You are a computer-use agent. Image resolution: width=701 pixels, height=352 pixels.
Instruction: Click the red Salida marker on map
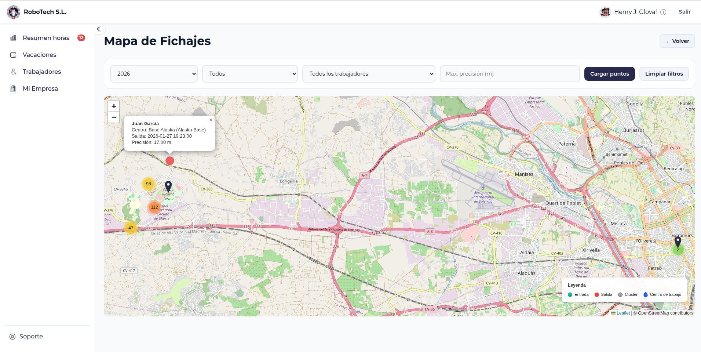coord(169,161)
